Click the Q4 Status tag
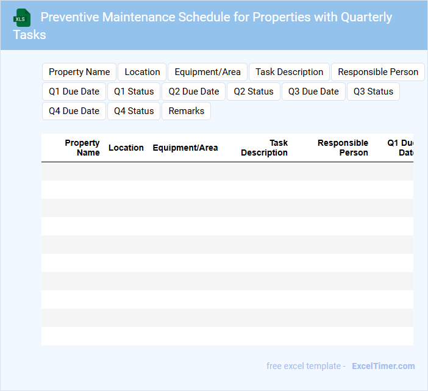The height and width of the screenshot is (391, 428). [x=134, y=111]
